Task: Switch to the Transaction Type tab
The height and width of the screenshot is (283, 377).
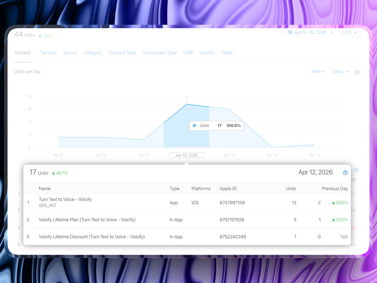Action: pos(160,53)
